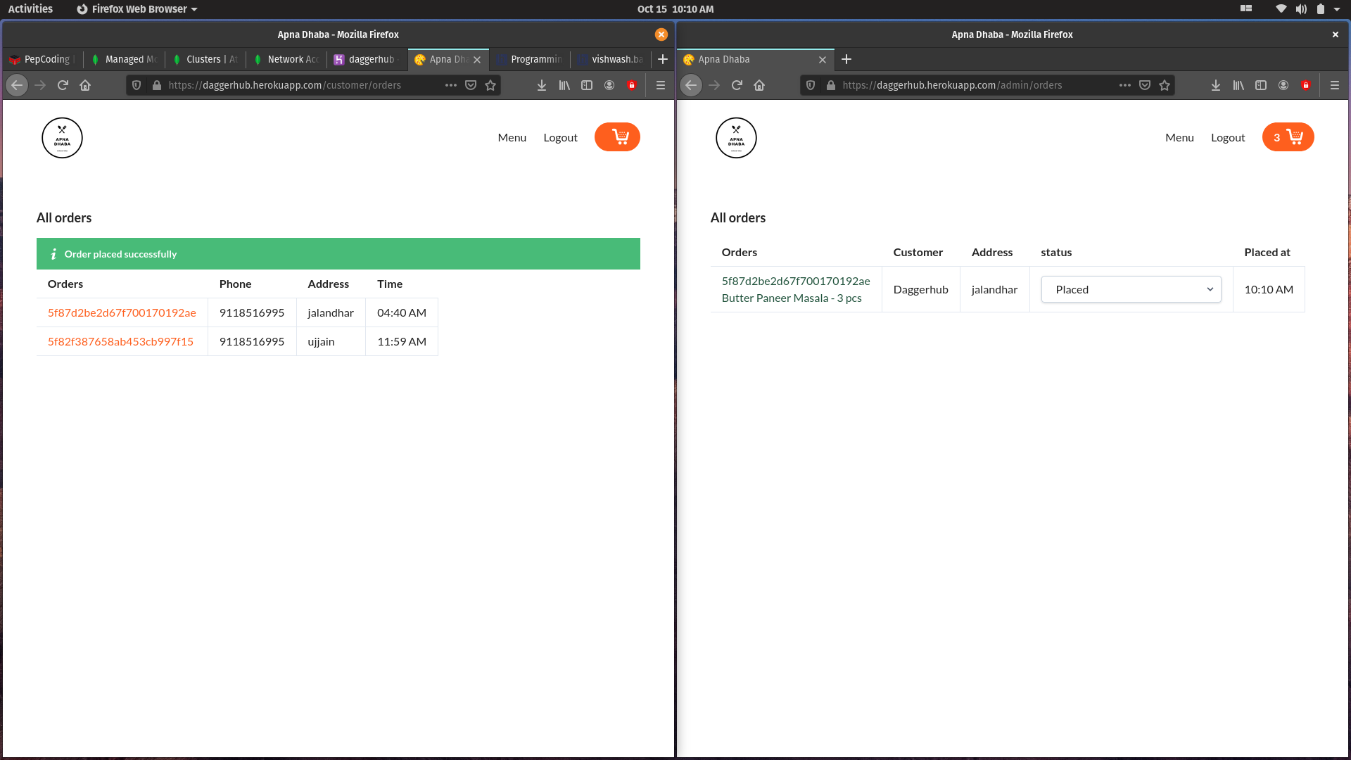
Task: Open new tab in right browser window
Action: tap(846, 60)
